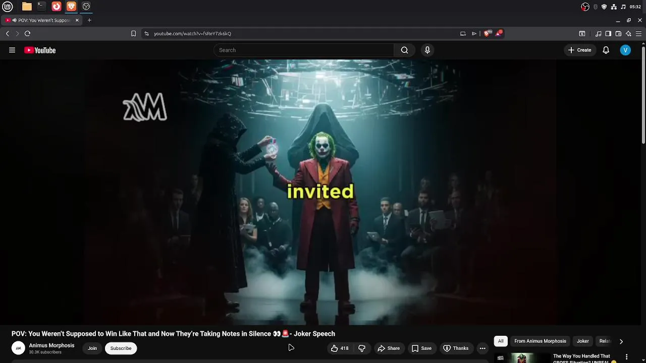Open a new browser tab
Viewport: 646px width, 363px height.
[89, 20]
